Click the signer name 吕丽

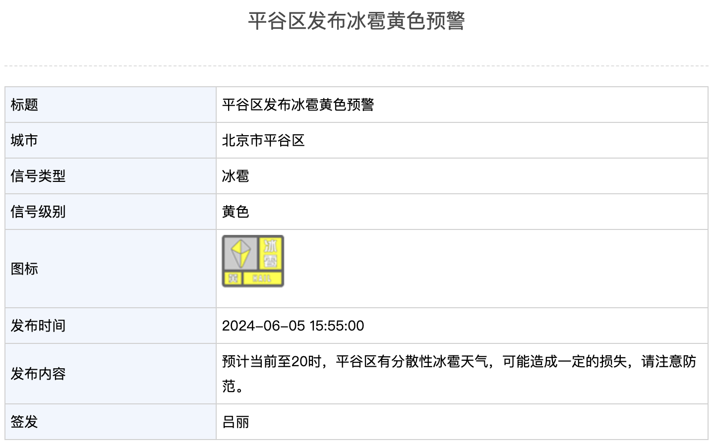(236, 422)
